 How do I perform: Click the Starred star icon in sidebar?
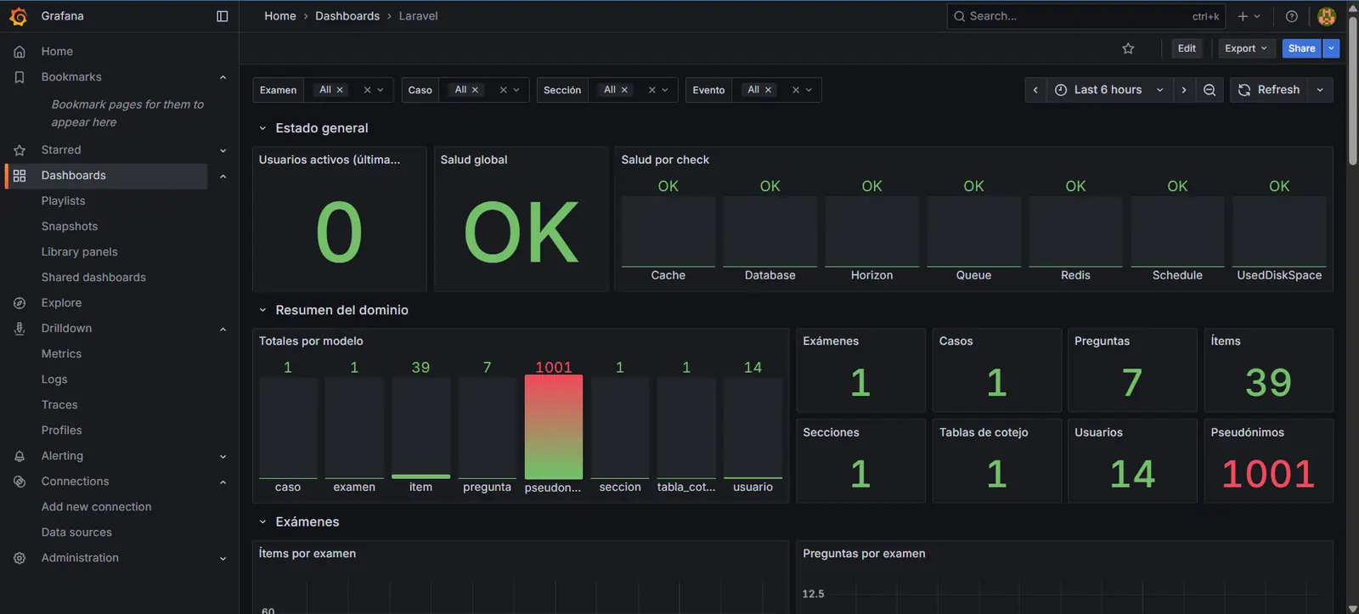pos(20,150)
